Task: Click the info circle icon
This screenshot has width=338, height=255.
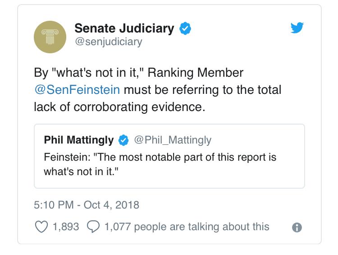Action: (297, 227)
